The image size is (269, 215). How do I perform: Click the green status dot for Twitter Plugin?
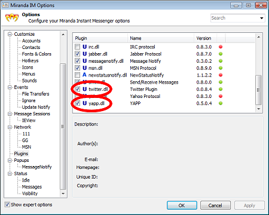pyautogui.click(x=221, y=89)
